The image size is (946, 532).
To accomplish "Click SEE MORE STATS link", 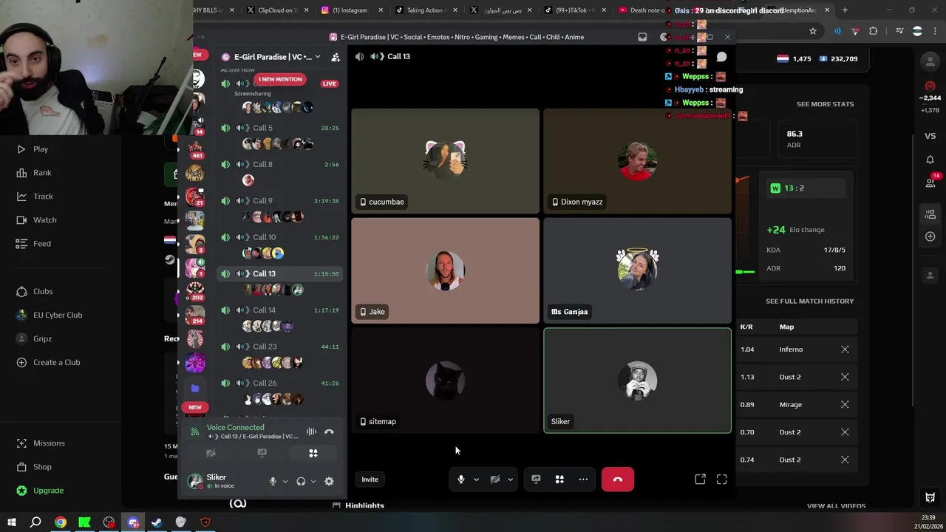I will click(825, 104).
